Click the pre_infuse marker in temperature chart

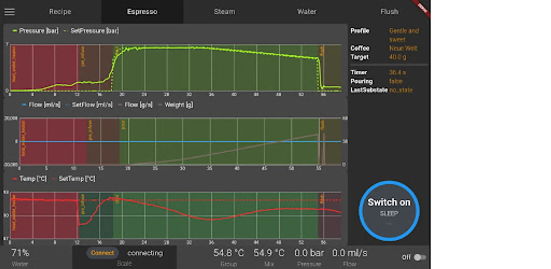coord(83,204)
